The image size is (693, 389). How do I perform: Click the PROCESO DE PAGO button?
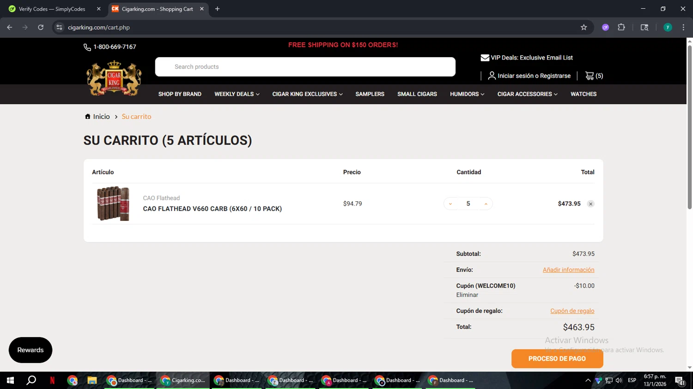(557, 359)
